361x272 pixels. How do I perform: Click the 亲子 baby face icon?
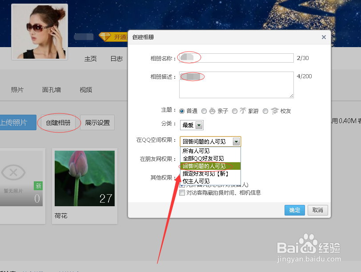click(212, 111)
